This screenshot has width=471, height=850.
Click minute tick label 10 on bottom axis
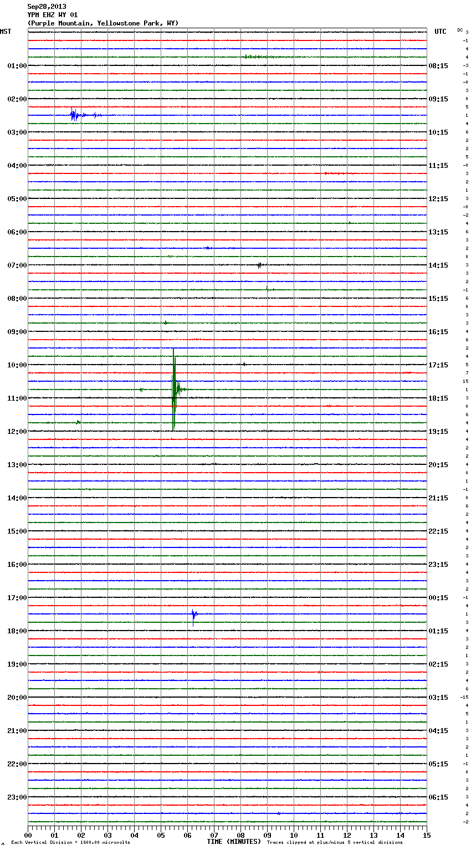tap(294, 836)
